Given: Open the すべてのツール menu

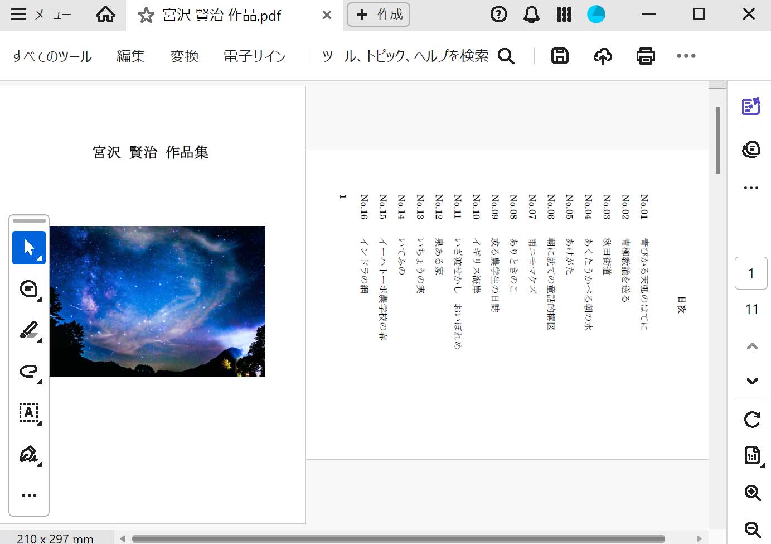Looking at the screenshot, I should [x=52, y=56].
